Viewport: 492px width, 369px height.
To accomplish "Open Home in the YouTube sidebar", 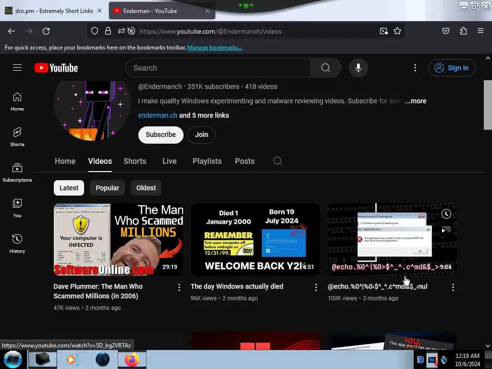I will tap(17, 102).
